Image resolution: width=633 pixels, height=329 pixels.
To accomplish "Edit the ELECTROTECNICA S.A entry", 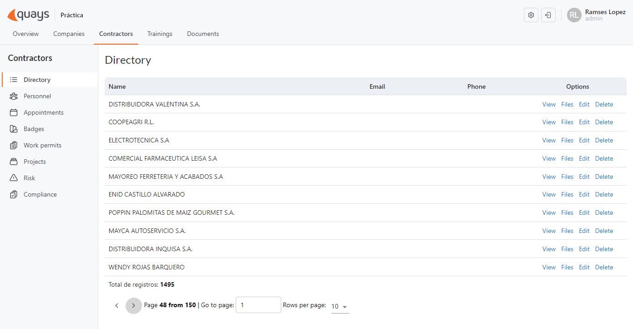I will click(584, 140).
